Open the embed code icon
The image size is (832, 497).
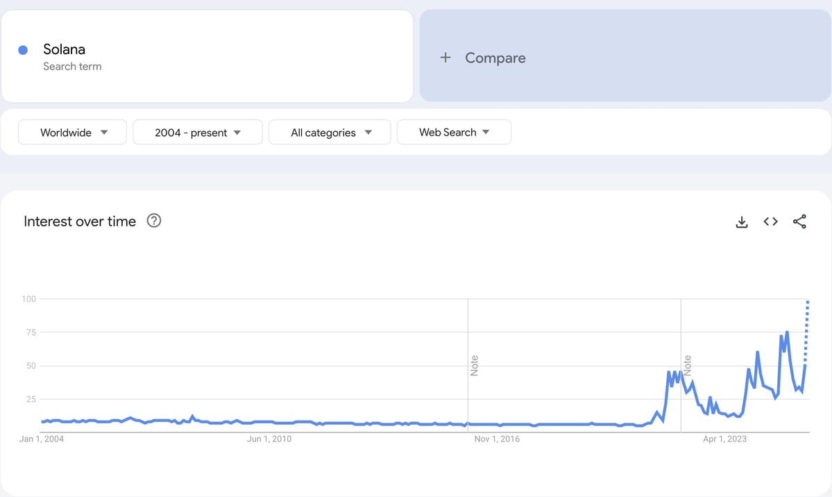(x=770, y=221)
